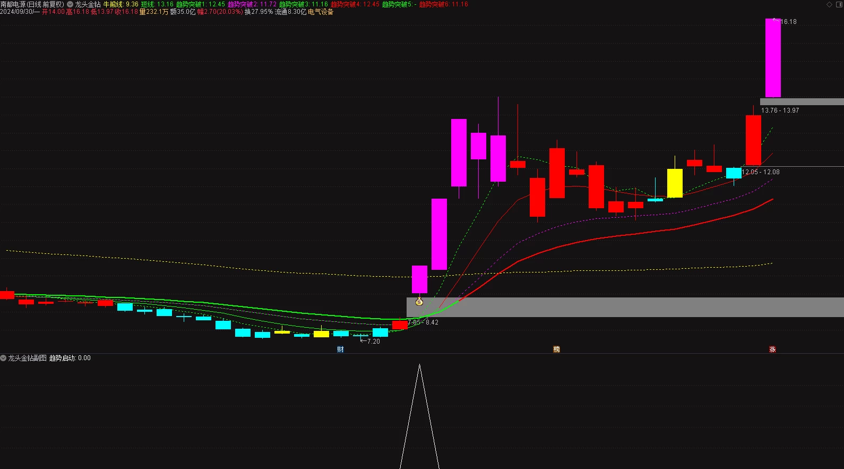Screen dimensions: 844x469
Task: Click the stock name 南都电源(日线.前复权)
Action: tap(32, 4)
